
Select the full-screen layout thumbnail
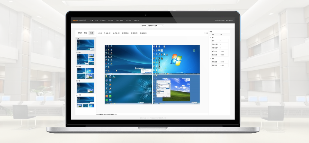(x=85, y=45)
